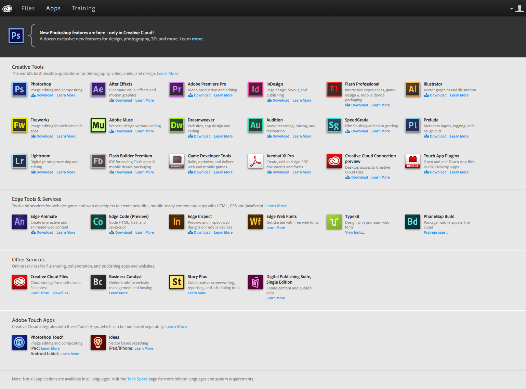Click the Edge Code icon

coord(98,222)
